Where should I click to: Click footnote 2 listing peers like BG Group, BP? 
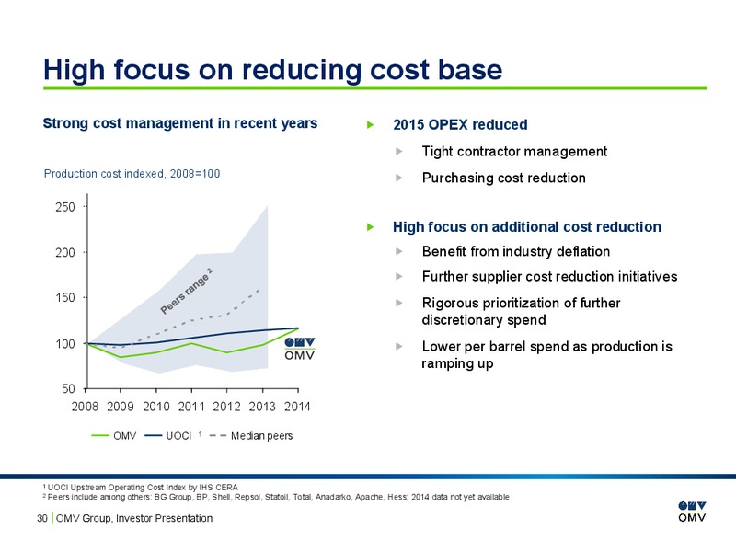tap(276, 497)
